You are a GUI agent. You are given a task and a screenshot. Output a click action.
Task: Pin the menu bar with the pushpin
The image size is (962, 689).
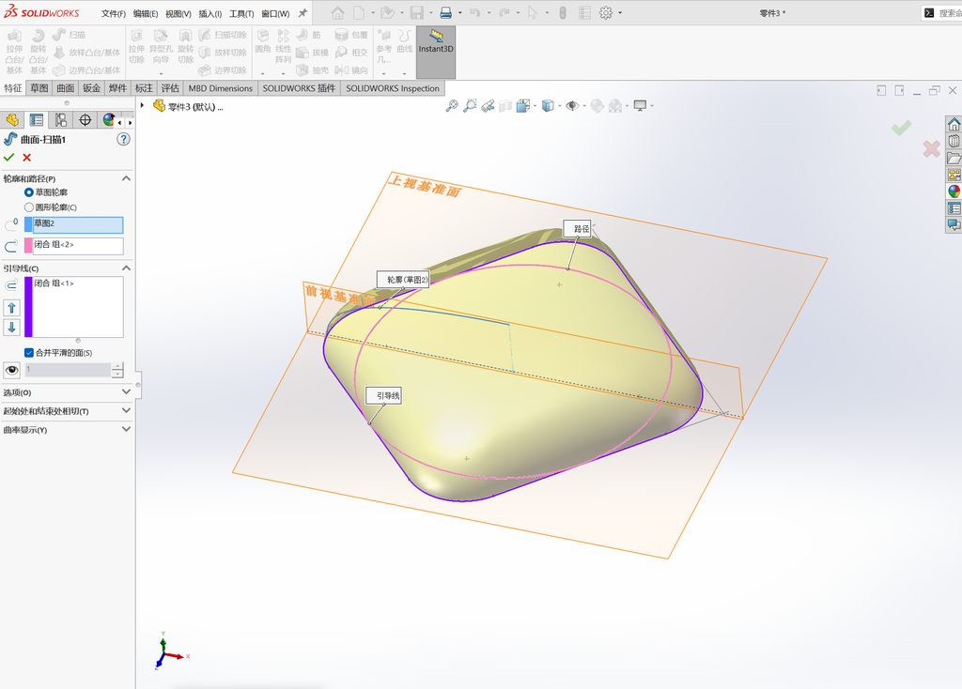point(303,13)
